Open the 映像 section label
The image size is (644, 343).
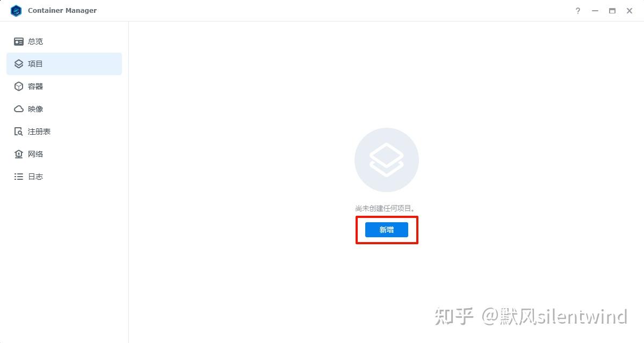coord(35,109)
